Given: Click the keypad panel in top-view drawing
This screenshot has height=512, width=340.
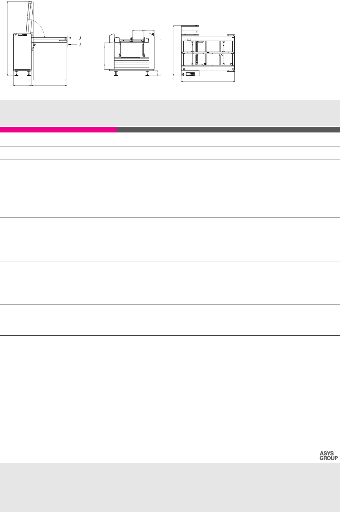Looking at the screenshot, I should tap(192, 74).
